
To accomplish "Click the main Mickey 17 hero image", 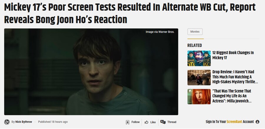I will tap(91, 72).
